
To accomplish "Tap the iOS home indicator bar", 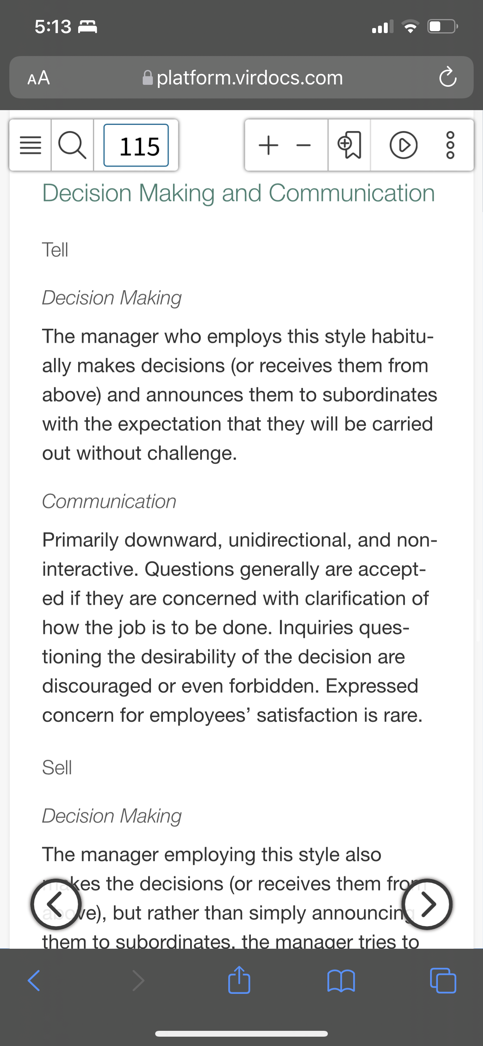I will (241, 1034).
